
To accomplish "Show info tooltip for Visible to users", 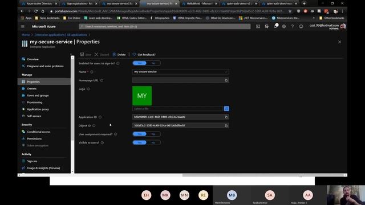I will pos(102,143).
